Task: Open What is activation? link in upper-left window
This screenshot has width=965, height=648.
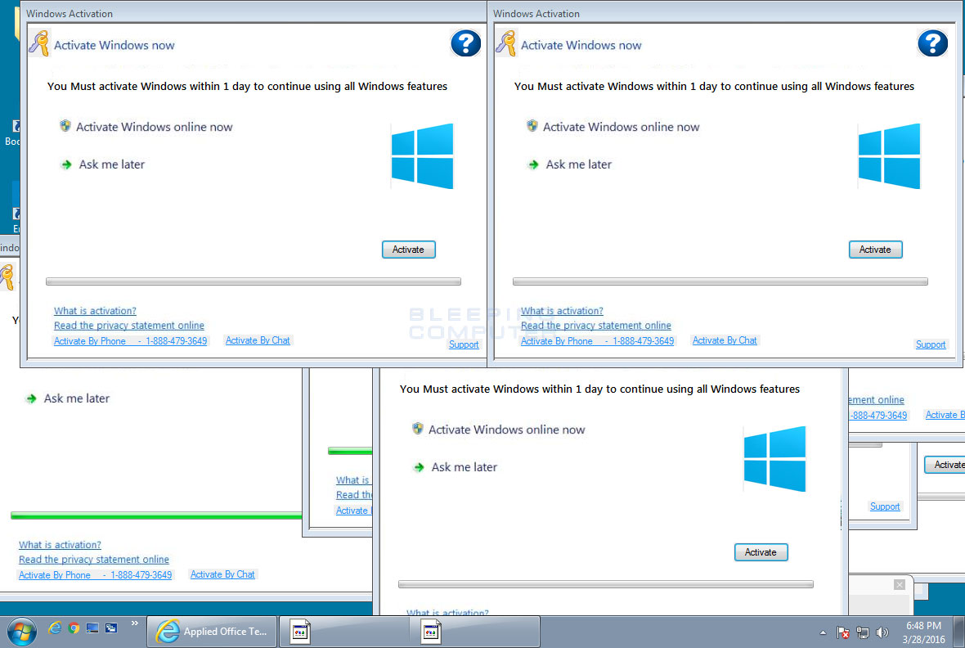Action: tap(95, 311)
